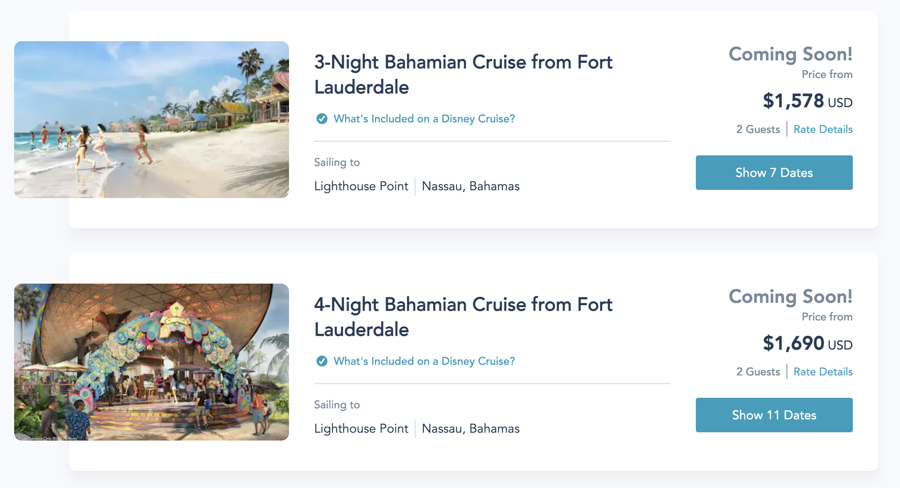
Task: Open the 4-Night cruise pavilion thumbnail
Action: 152,362
